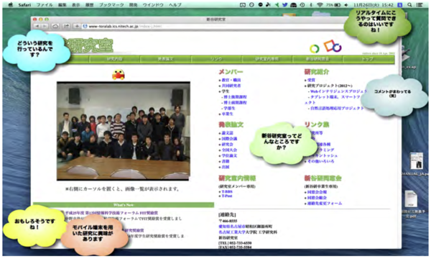Click the Apple logo menu
The width and height of the screenshot is (431, 259).
(x=11, y=5)
